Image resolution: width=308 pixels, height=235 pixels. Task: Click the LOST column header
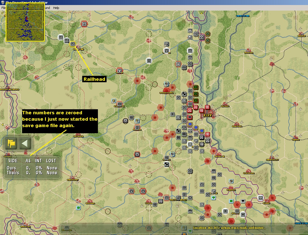coord(51,161)
